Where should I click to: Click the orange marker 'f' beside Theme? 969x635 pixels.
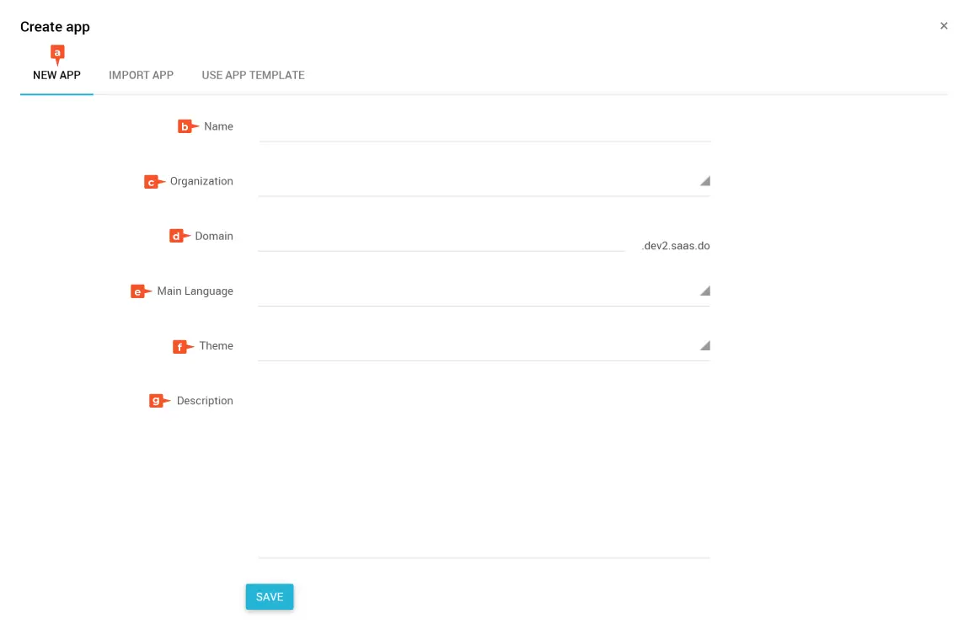(x=179, y=346)
